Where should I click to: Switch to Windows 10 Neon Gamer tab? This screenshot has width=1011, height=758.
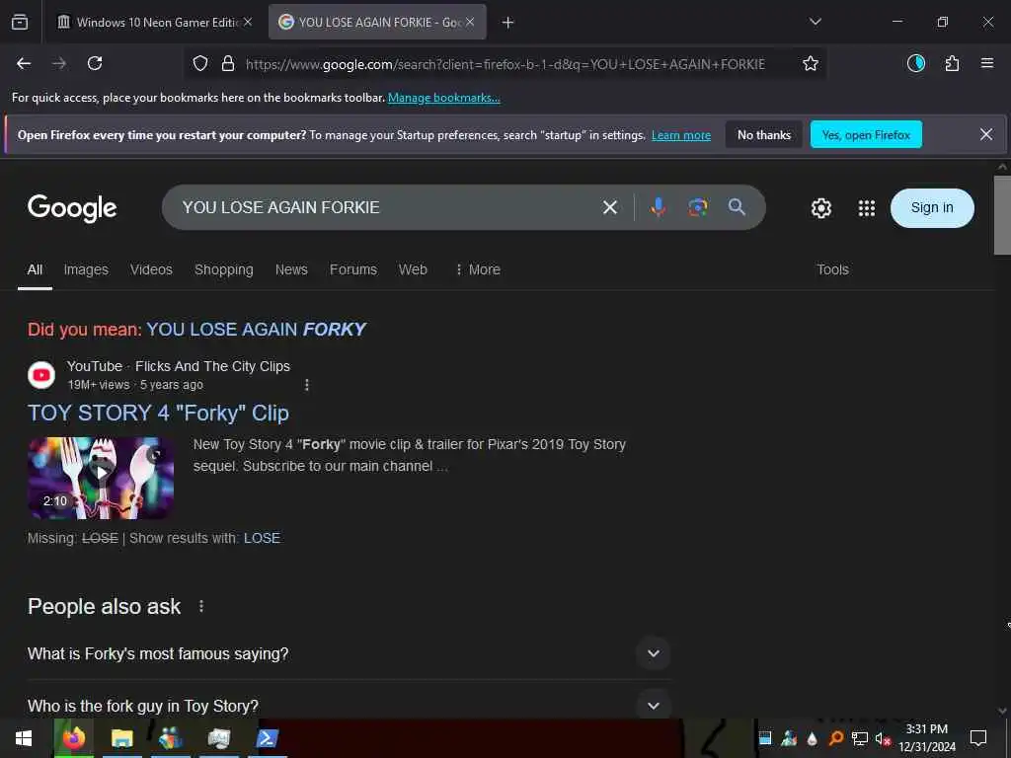coord(153,23)
